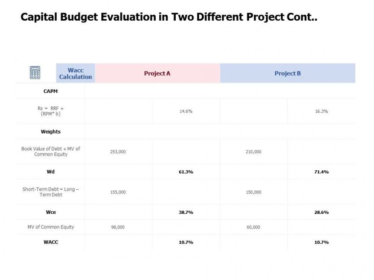Select the 253,000 cell
The height and width of the screenshot is (280, 374).
118,152
